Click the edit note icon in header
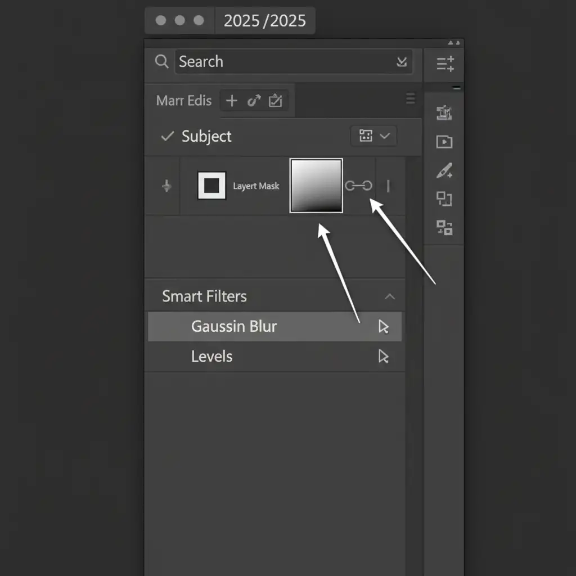 275,101
